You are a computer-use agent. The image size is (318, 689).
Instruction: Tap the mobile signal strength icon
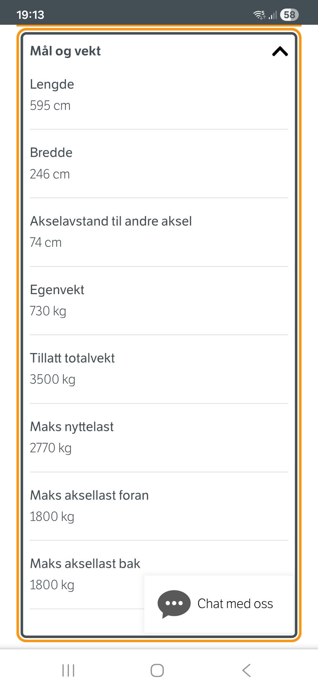(x=273, y=15)
